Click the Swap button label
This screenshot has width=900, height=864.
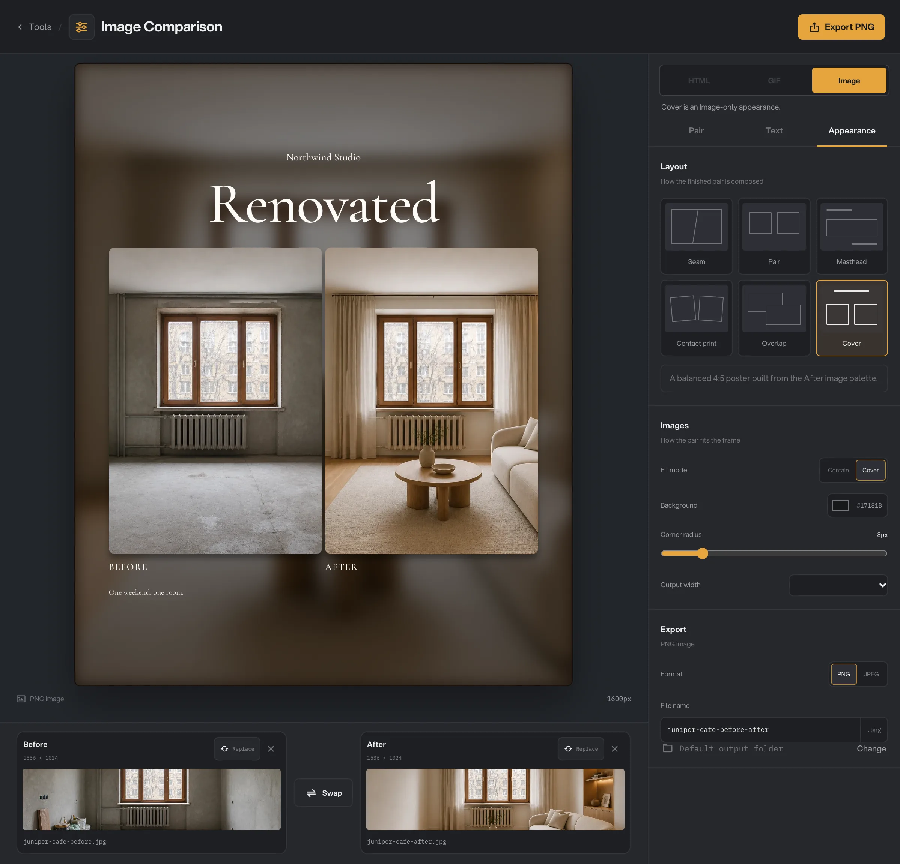pos(331,793)
